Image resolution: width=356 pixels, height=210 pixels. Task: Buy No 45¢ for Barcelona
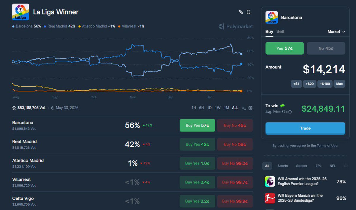[x=235, y=126]
